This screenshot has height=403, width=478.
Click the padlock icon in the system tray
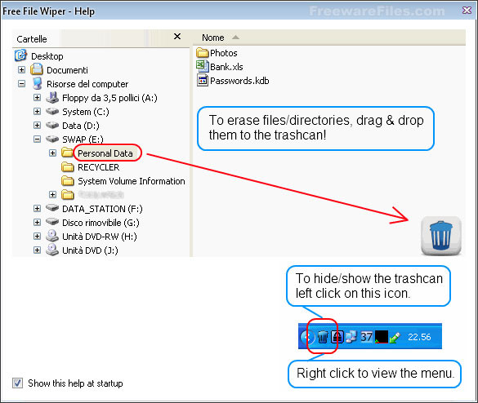pos(337,337)
